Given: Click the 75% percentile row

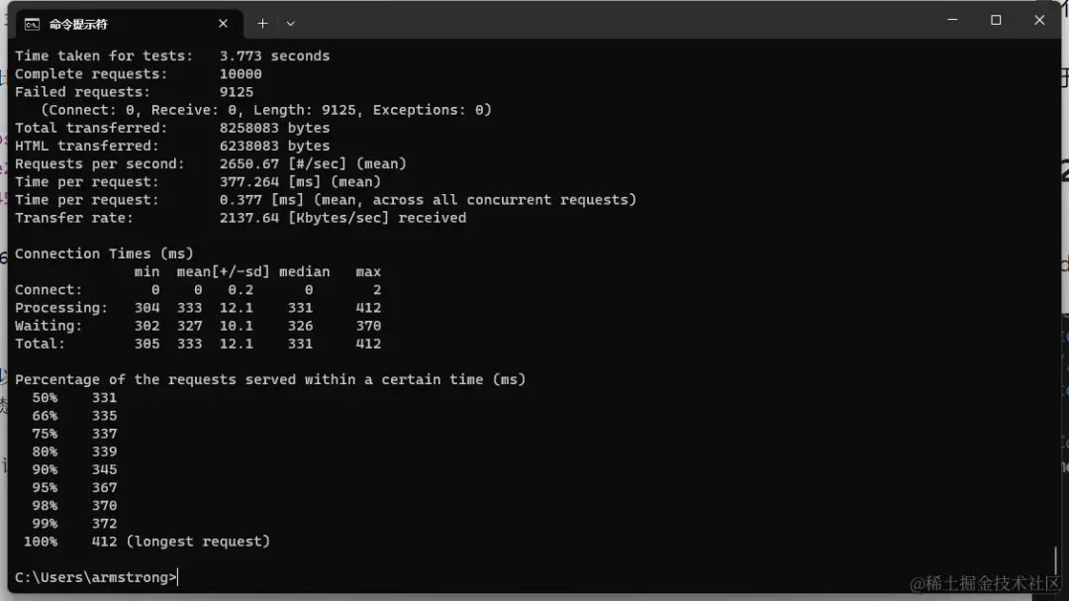Looking at the screenshot, I should click(x=74, y=434).
